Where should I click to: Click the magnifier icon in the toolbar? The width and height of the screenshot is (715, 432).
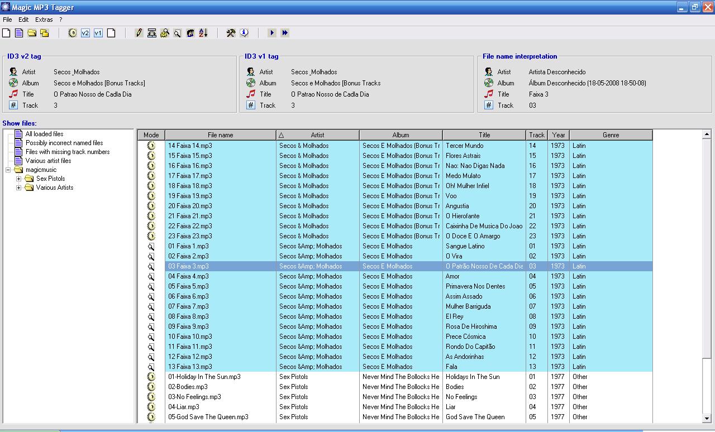[177, 33]
